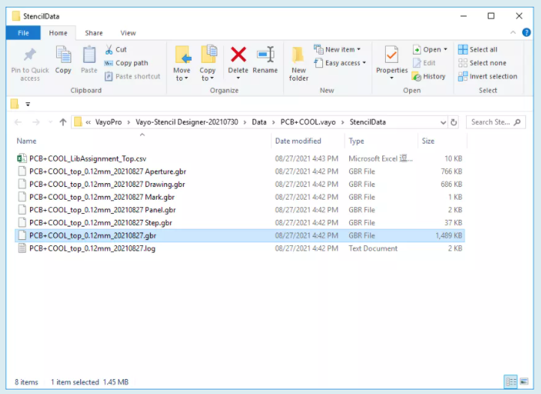The width and height of the screenshot is (541, 394).
Task: Navigate to PCB+COOL.vayo in breadcrumb
Action: [308, 122]
